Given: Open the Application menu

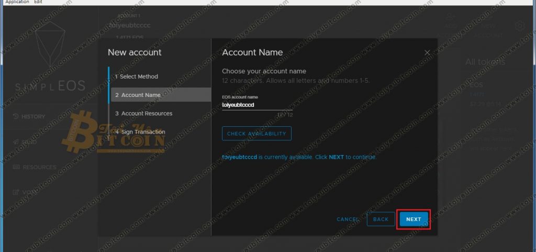Looking at the screenshot, I should point(17,2).
